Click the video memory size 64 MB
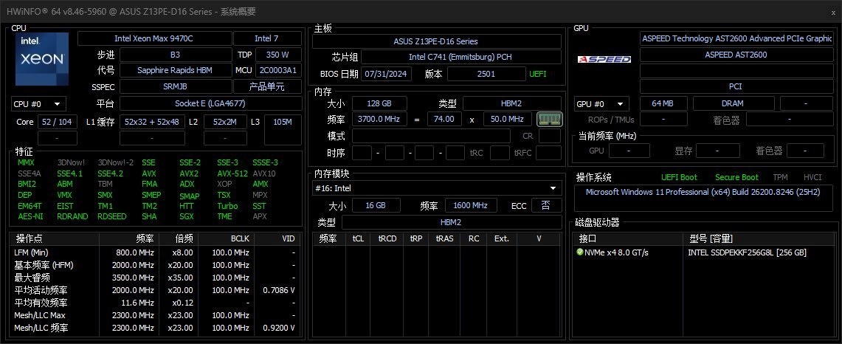Image resolution: width=842 pixels, height=344 pixels. [663, 103]
